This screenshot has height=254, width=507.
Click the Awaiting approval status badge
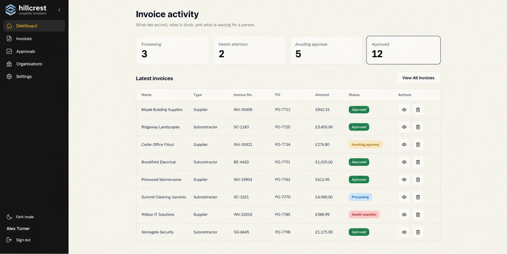365,145
